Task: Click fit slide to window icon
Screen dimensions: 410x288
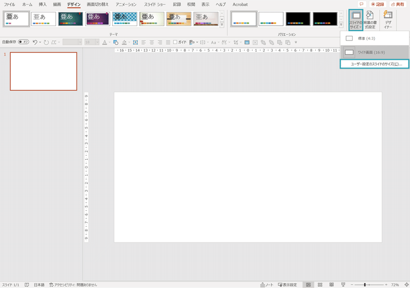Action: coord(406,284)
